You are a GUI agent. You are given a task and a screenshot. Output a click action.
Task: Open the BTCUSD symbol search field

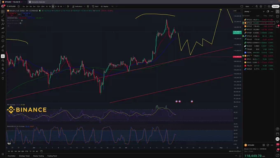[x=11, y=7]
